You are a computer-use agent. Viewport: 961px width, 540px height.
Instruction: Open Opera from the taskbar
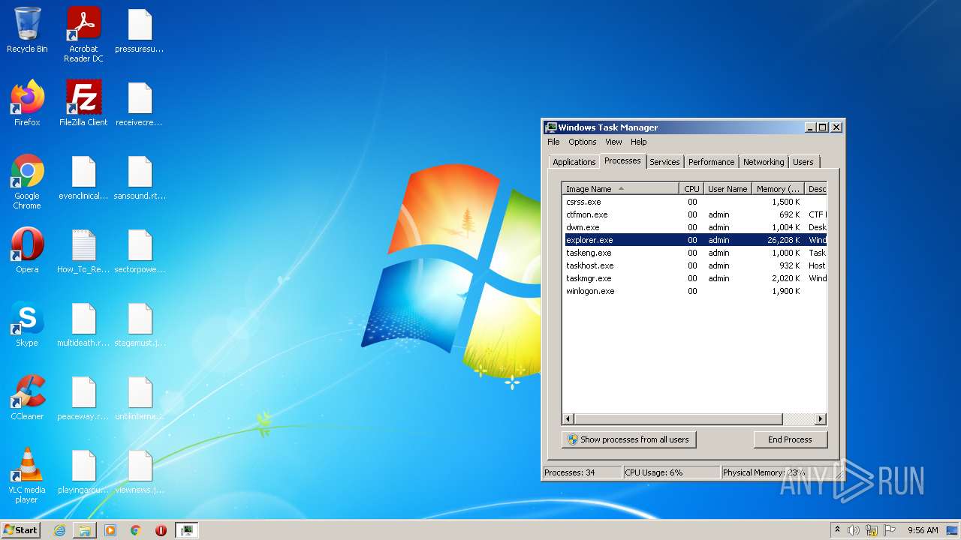coord(161,530)
